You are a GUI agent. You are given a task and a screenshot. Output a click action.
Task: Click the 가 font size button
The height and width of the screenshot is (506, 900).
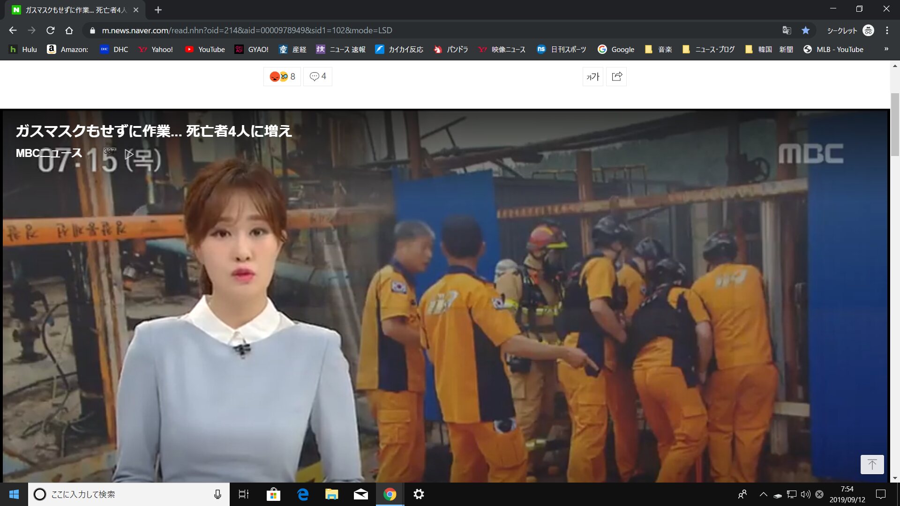point(593,76)
